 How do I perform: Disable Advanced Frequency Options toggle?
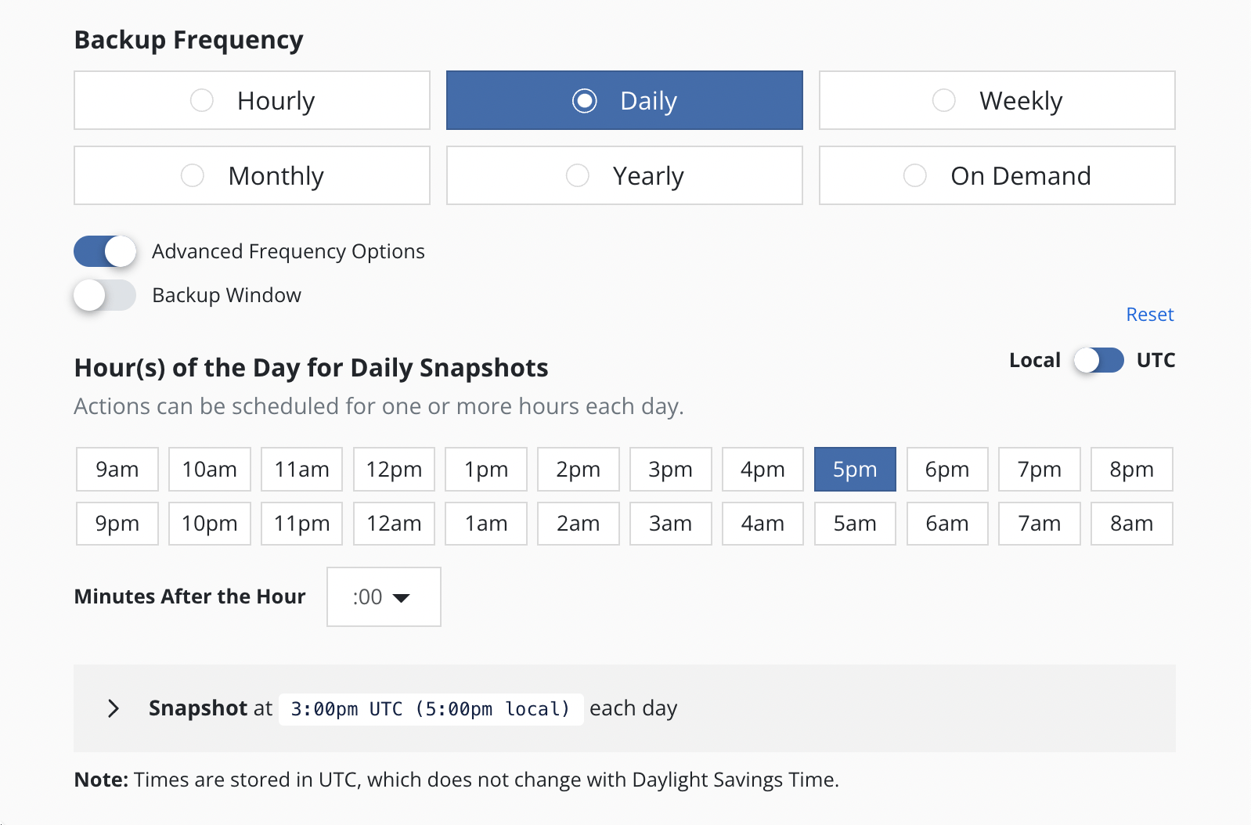coord(105,251)
